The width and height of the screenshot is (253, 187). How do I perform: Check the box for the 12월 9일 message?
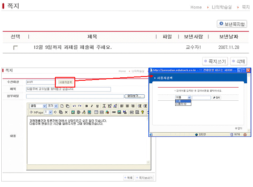(x=15, y=48)
